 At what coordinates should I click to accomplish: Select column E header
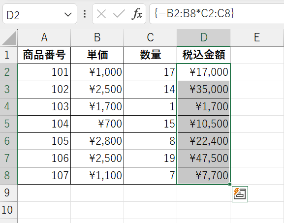click(256, 37)
